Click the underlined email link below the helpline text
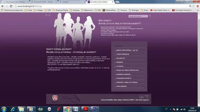The width and height of the screenshot is (200, 112). [x=54, y=70]
